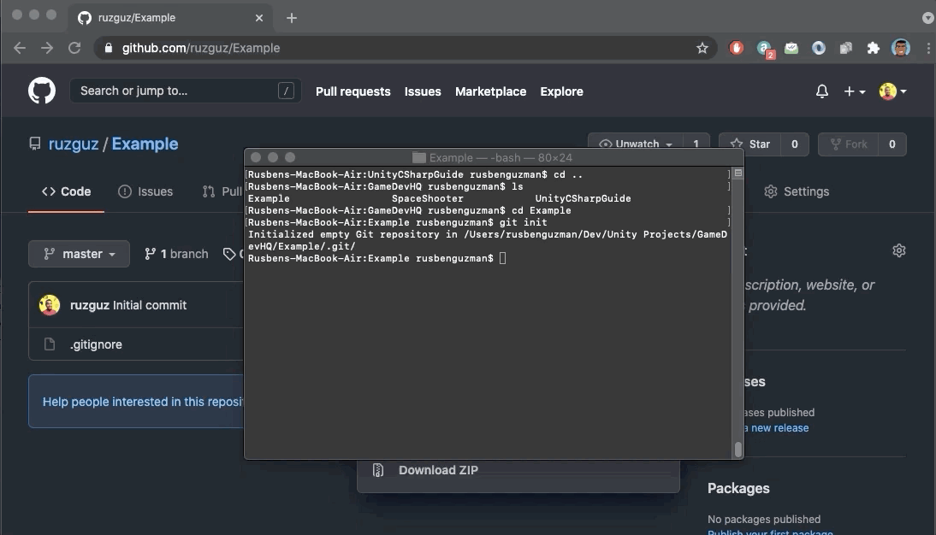This screenshot has height=535, width=936.
Task: Click the 'UnityCSharpGuide' listing in terminal
Action: coord(583,198)
